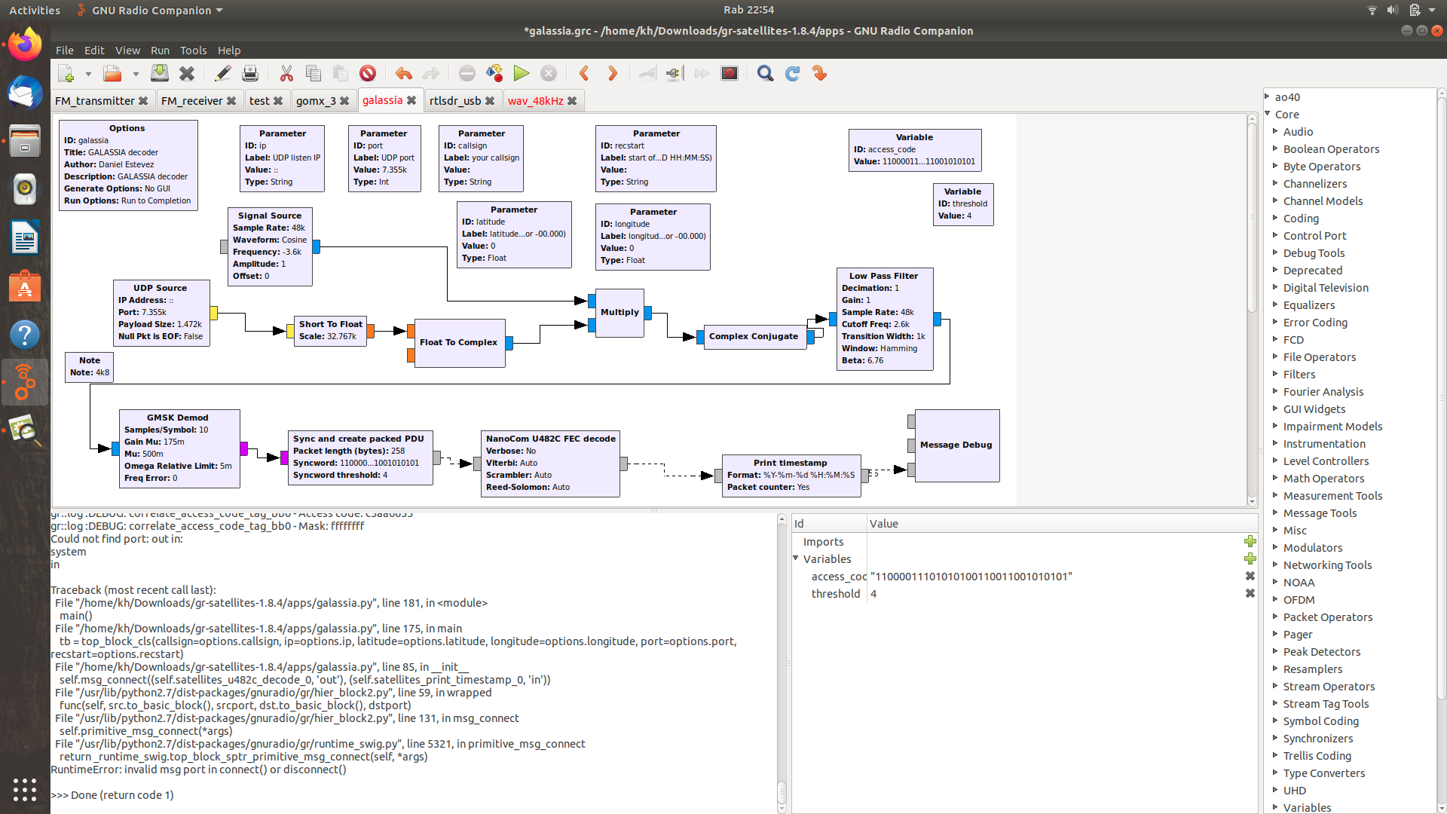
Task: Open the new file dropdown arrow
Action: click(88, 74)
